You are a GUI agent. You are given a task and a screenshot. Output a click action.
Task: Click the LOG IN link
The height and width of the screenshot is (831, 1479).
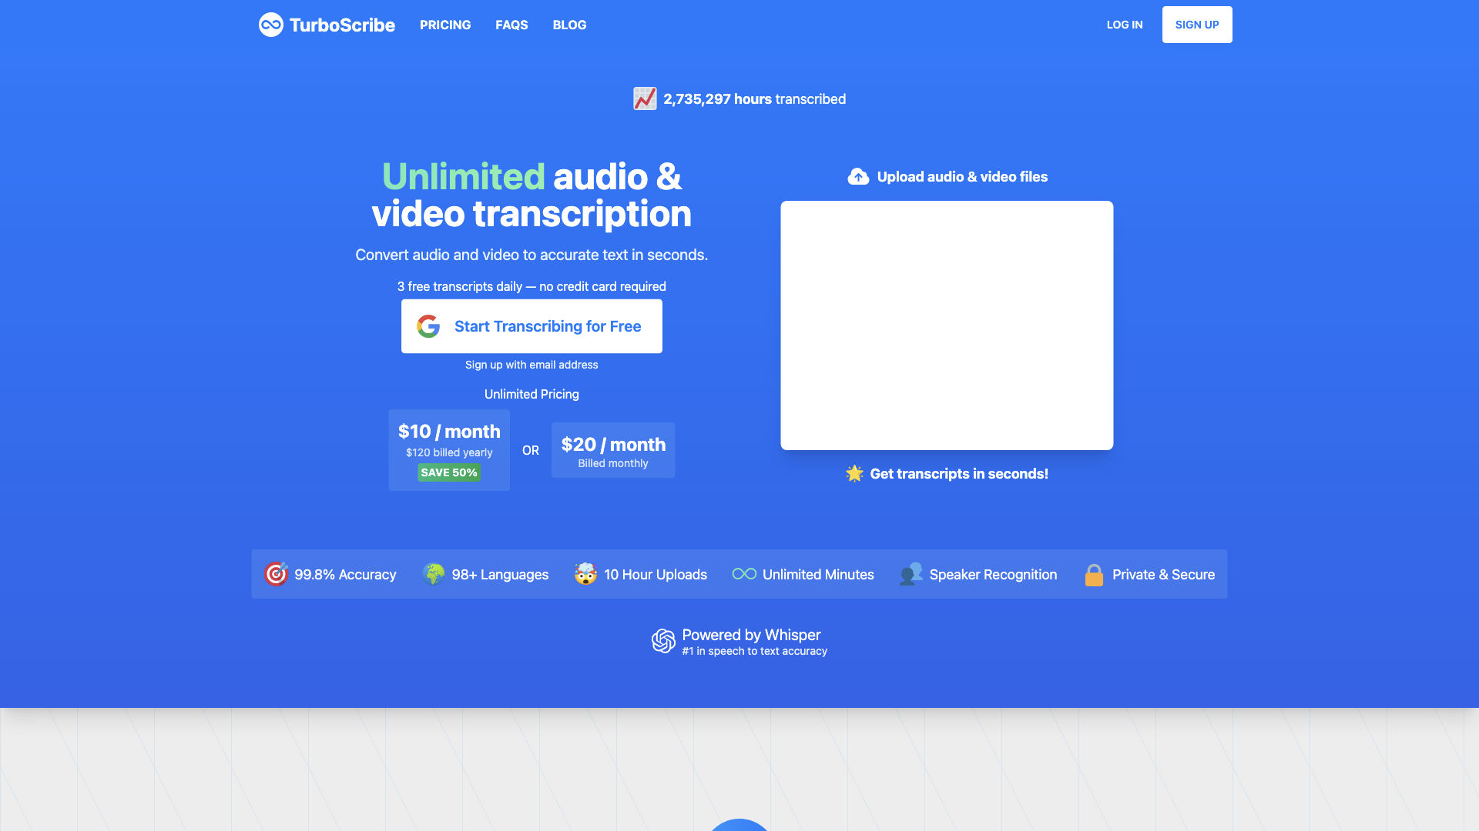[1125, 25]
